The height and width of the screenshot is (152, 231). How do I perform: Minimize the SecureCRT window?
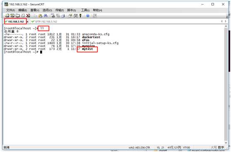pos(202,4)
